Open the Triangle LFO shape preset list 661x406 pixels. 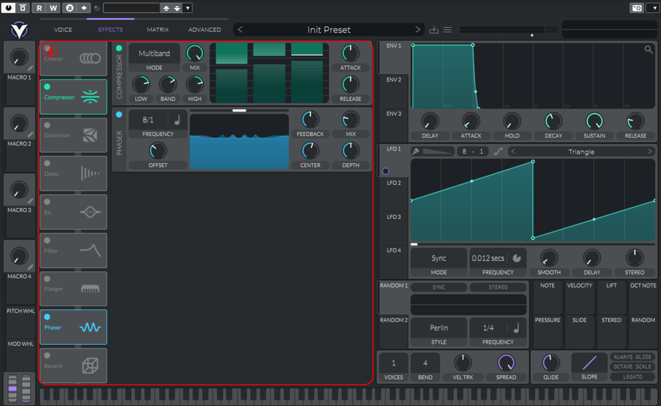point(581,151)
